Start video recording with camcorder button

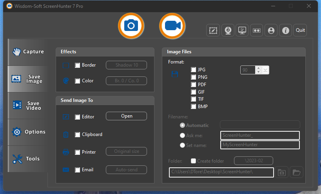(x=172, y=26)
